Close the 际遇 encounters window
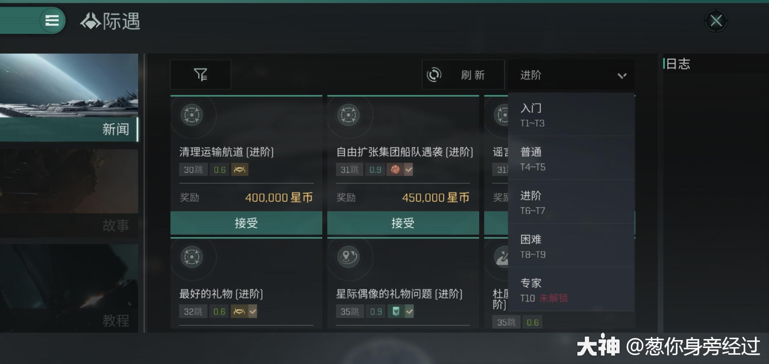769x364 pixels. tap(716, 21)
